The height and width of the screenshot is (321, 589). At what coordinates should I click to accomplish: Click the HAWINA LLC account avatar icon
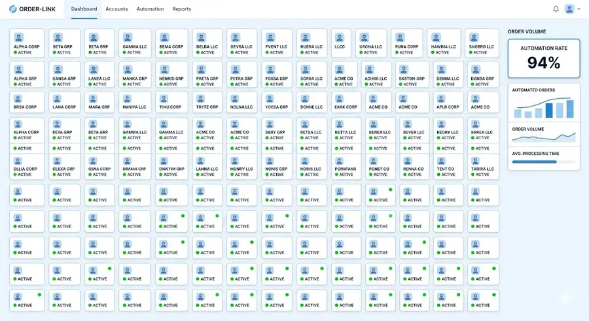pos(436,37)
